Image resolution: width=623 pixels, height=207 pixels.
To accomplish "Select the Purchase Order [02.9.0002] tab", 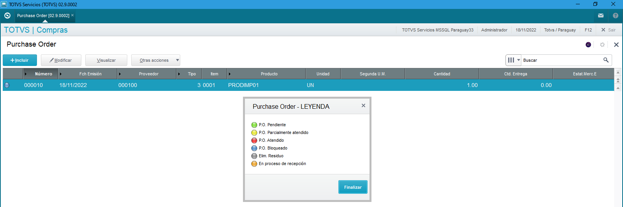I will [x=43, y=16].
